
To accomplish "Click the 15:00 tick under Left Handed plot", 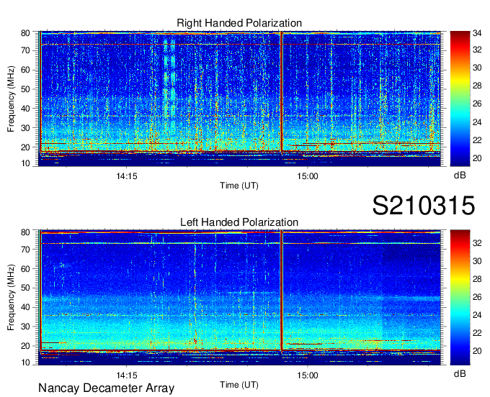I will pyautogui.click(x=308, y=375).
